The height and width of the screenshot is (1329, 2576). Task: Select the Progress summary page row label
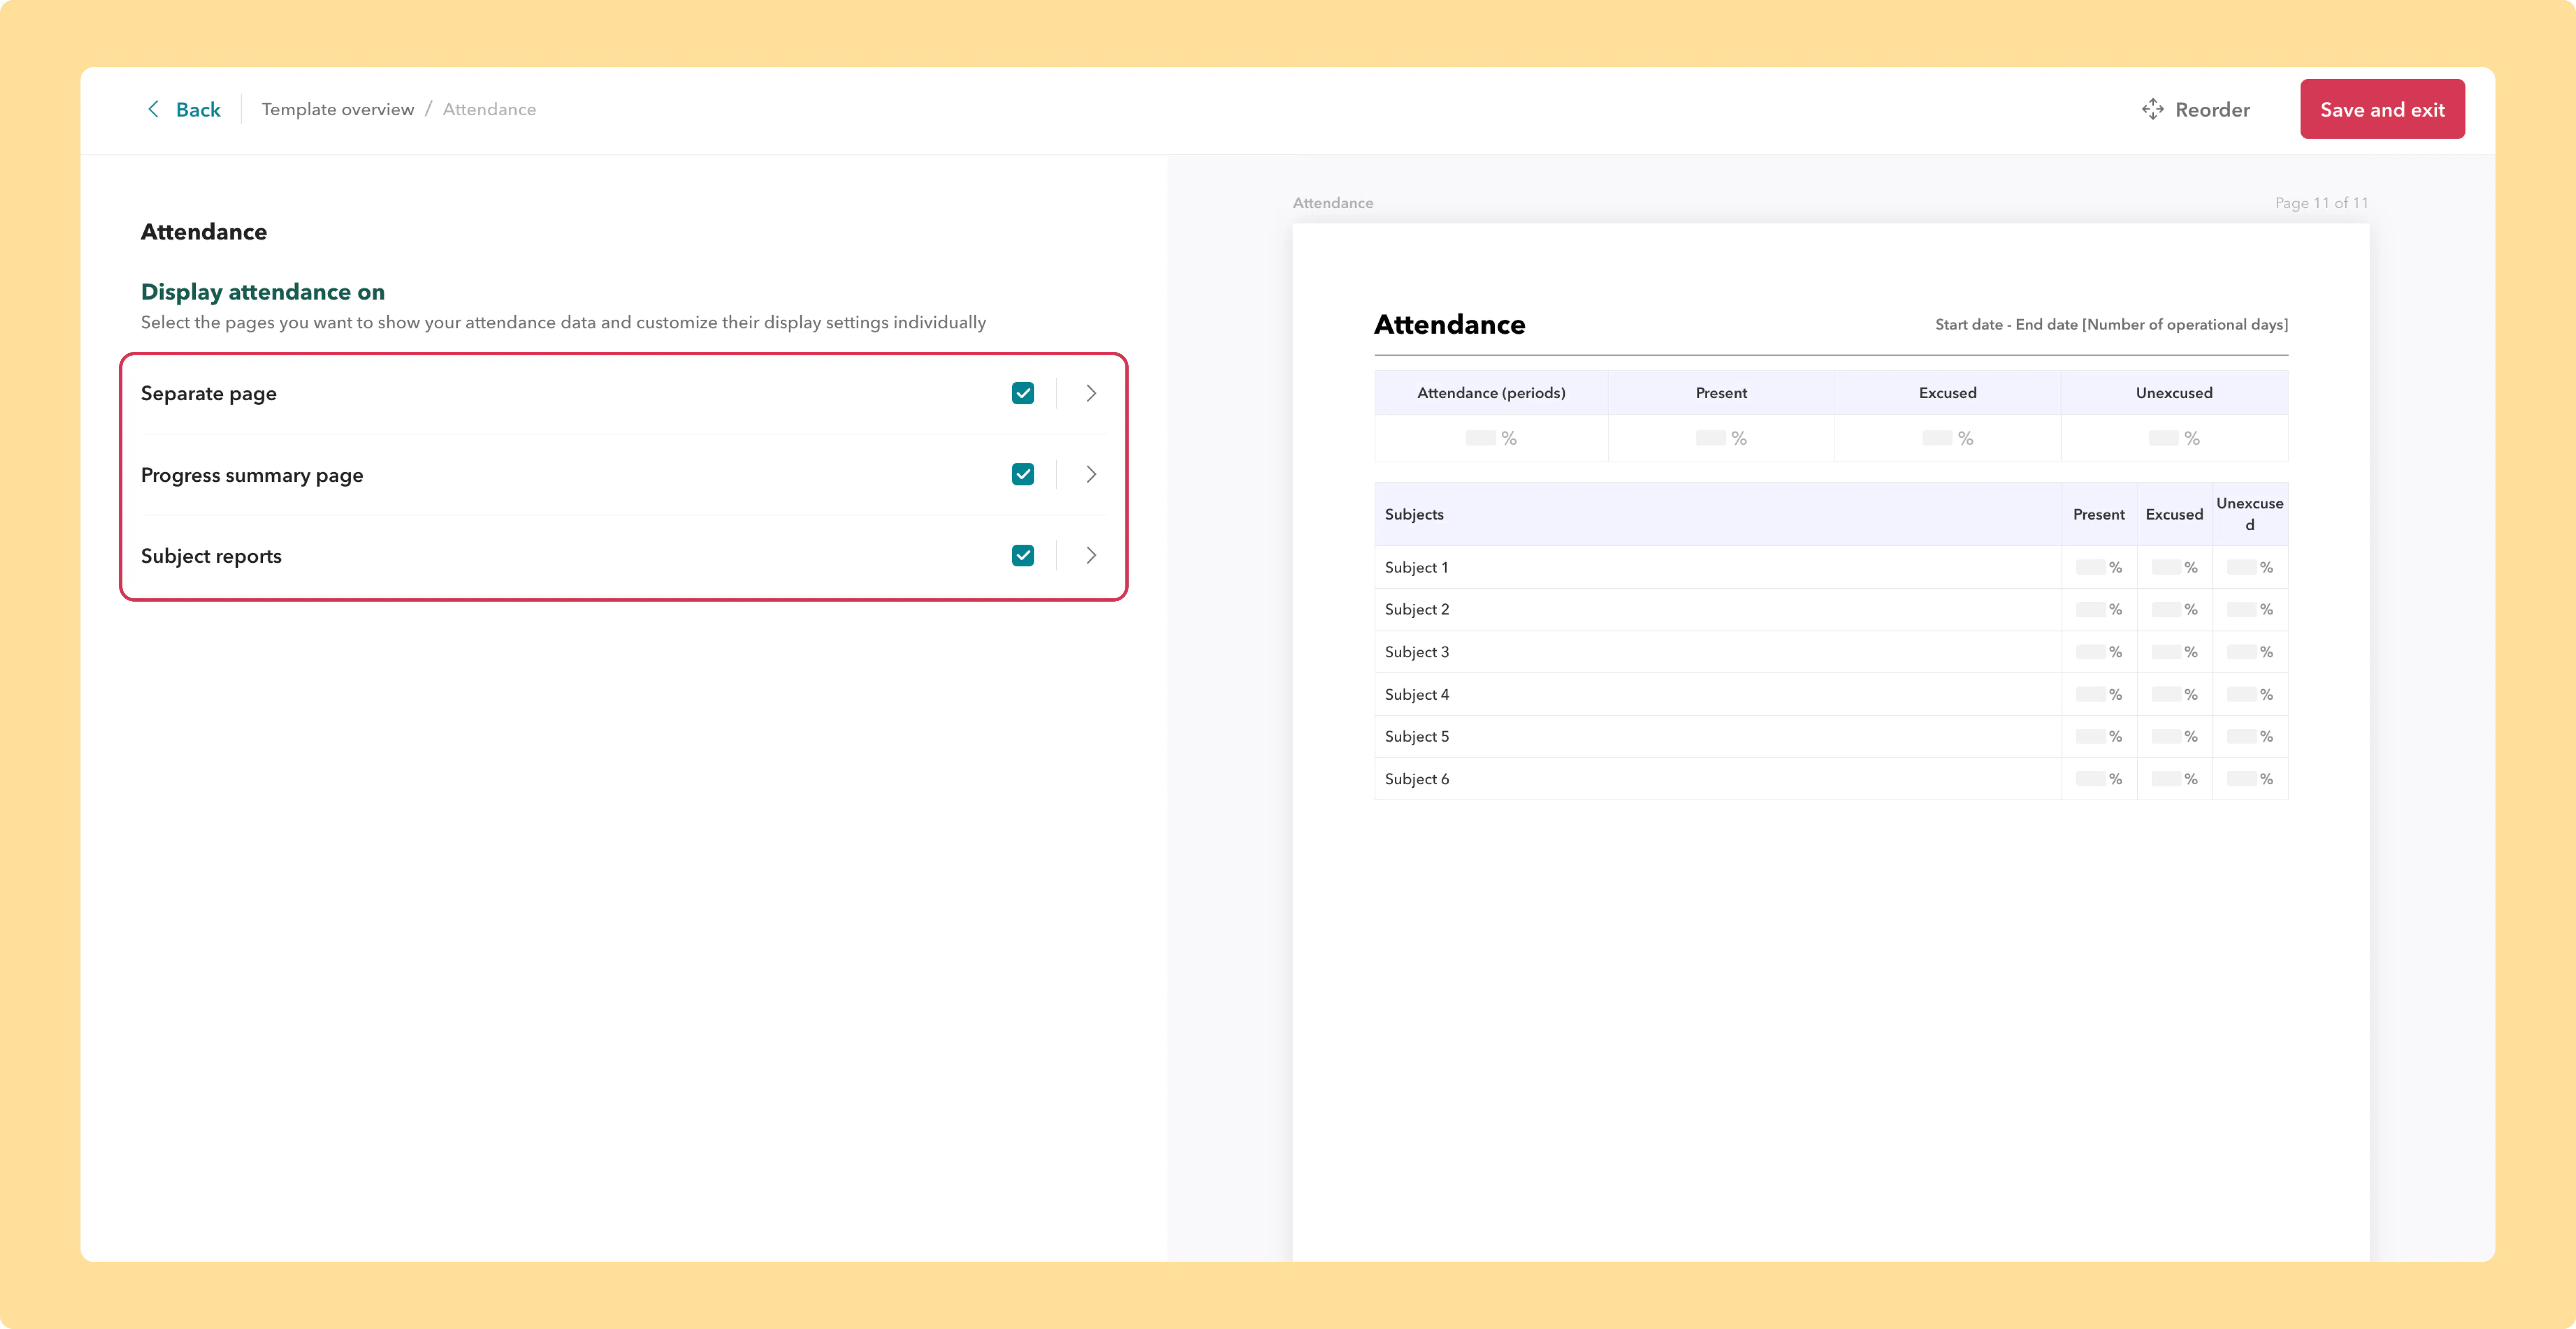click(x=252, y=475)
